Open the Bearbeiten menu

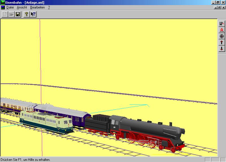click(38, 7)
